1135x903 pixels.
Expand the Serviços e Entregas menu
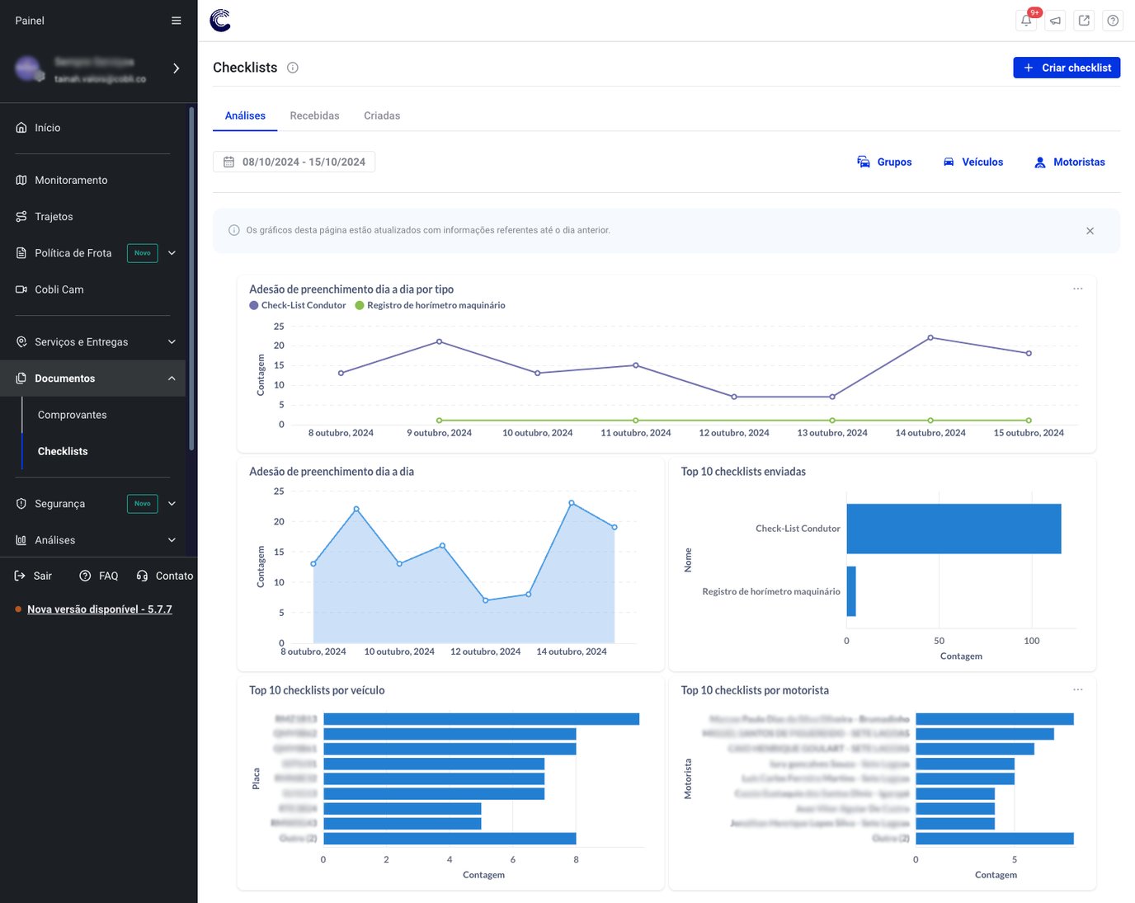click(x=172, y=342)
